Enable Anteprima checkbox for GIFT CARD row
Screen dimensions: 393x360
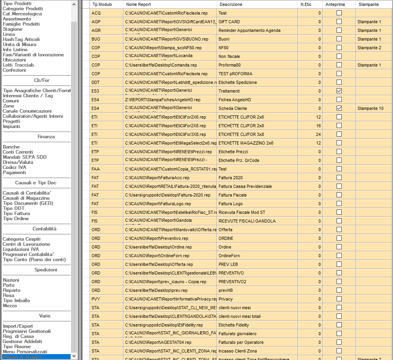(339, 22)
